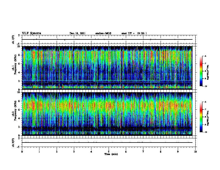Click the "5" volt tick on ch.1(V) panel
The image size is (220, 170).
coord(19,35)
